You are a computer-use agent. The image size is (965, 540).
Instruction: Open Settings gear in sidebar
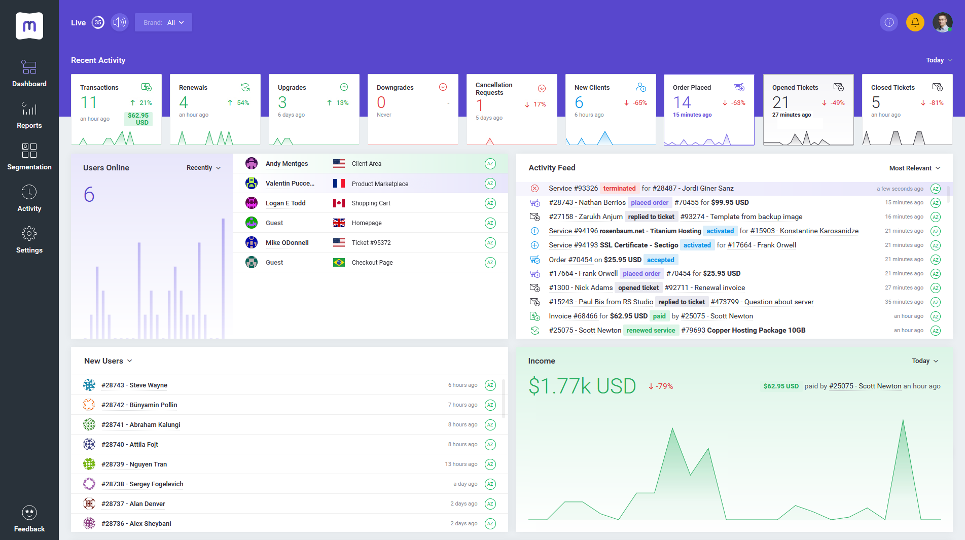29,240
